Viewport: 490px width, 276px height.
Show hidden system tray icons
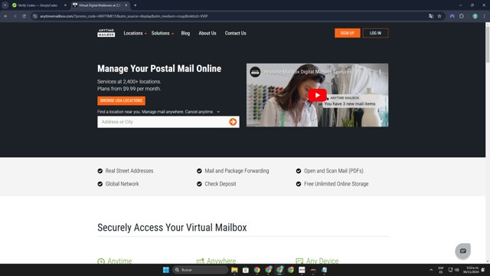click(431, 270)
